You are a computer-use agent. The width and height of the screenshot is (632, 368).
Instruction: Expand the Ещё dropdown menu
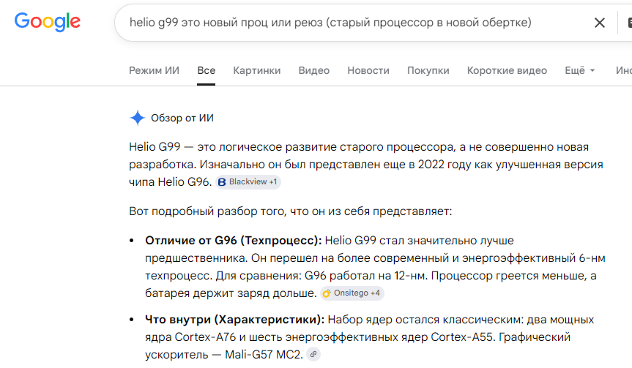click(x=580, y=70)
